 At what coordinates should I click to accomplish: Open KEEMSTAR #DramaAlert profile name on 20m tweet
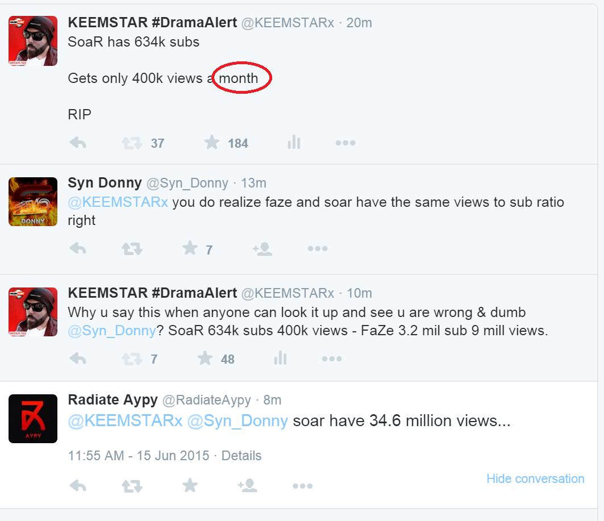(x=152, y=23)
